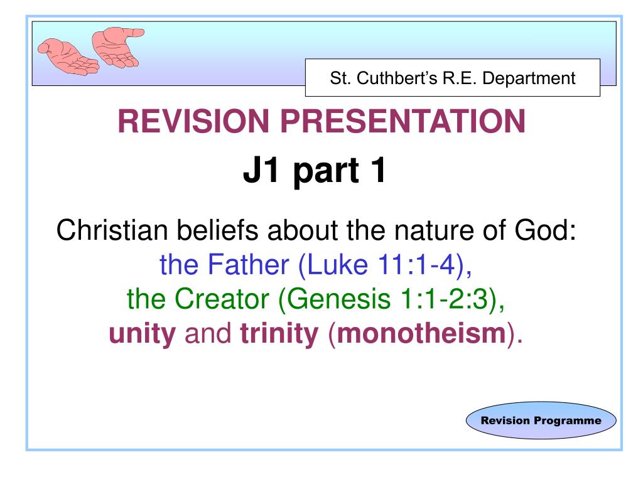Click the REVISION PRESENTATION heading
The height and width of the screenshot is (482, 643).
[x=321, y=121]
